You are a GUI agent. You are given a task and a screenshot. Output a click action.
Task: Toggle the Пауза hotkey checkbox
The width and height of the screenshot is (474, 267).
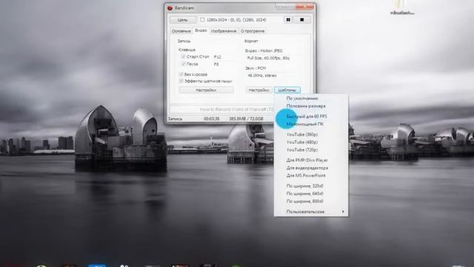[x=183, y=64]
